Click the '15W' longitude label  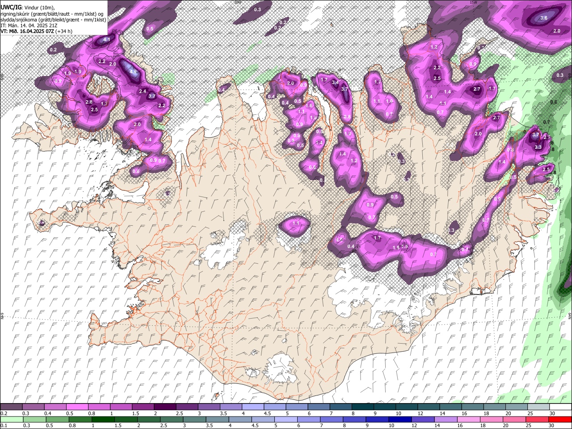coord(474,2)
